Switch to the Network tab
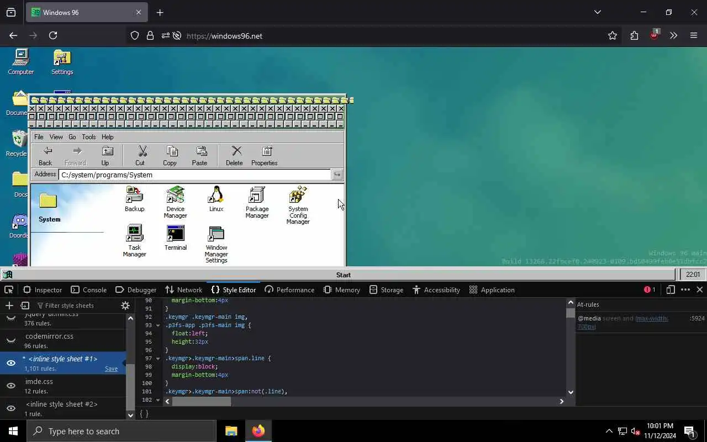Screen dimensions: 707x442 tap(184, 290)
